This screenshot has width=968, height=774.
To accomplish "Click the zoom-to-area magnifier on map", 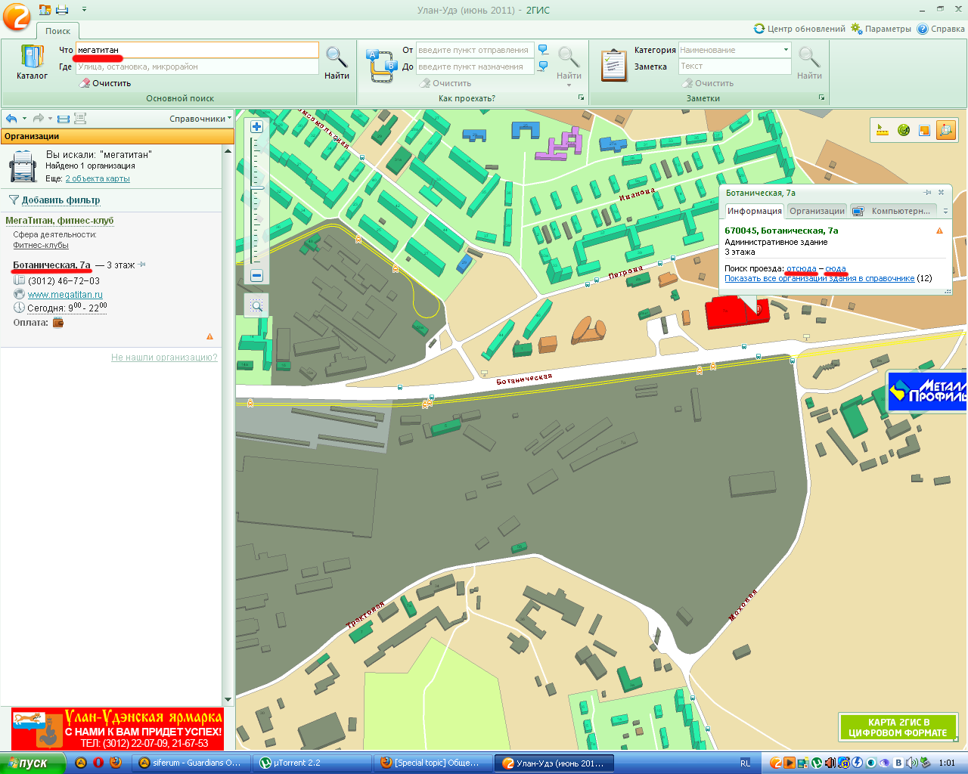I will pyautogui.click(x=256, y=305).
